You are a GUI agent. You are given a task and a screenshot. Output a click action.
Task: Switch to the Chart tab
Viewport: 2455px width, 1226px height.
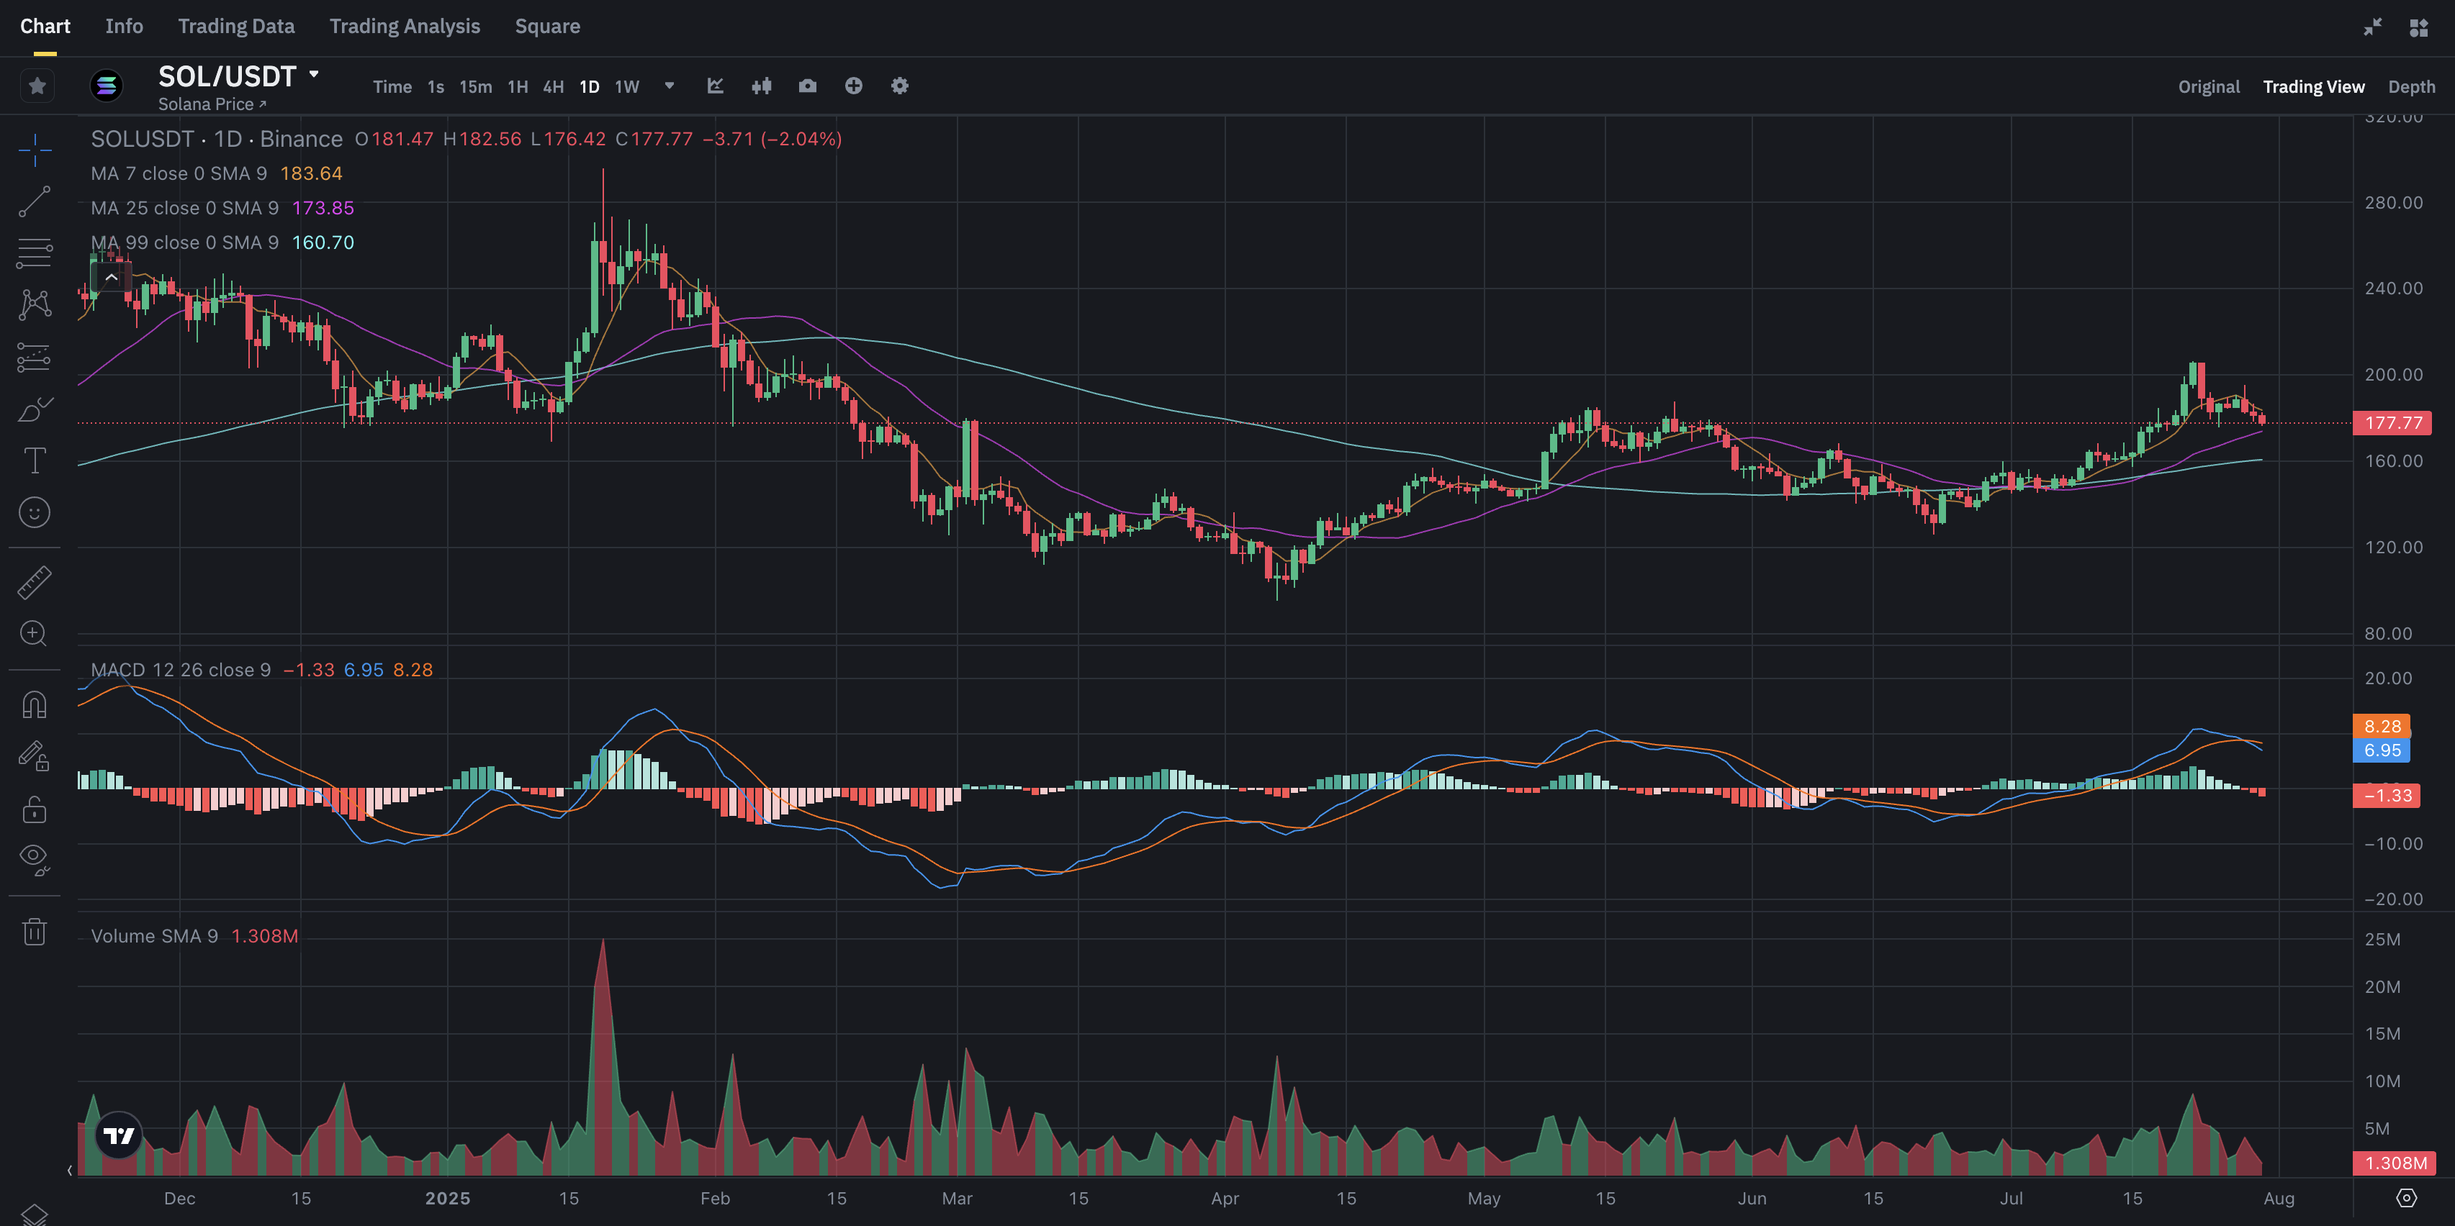45,27
